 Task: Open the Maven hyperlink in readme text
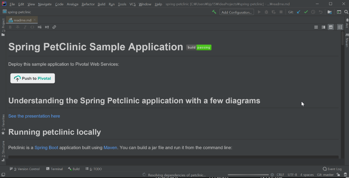pos(110,147)
